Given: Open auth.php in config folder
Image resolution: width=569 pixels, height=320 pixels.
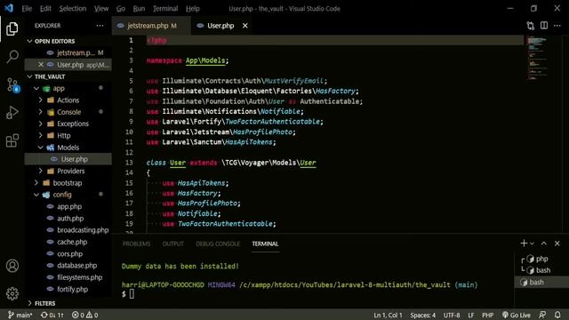Looking at the screenshot, I should click(x=68, y=218).
